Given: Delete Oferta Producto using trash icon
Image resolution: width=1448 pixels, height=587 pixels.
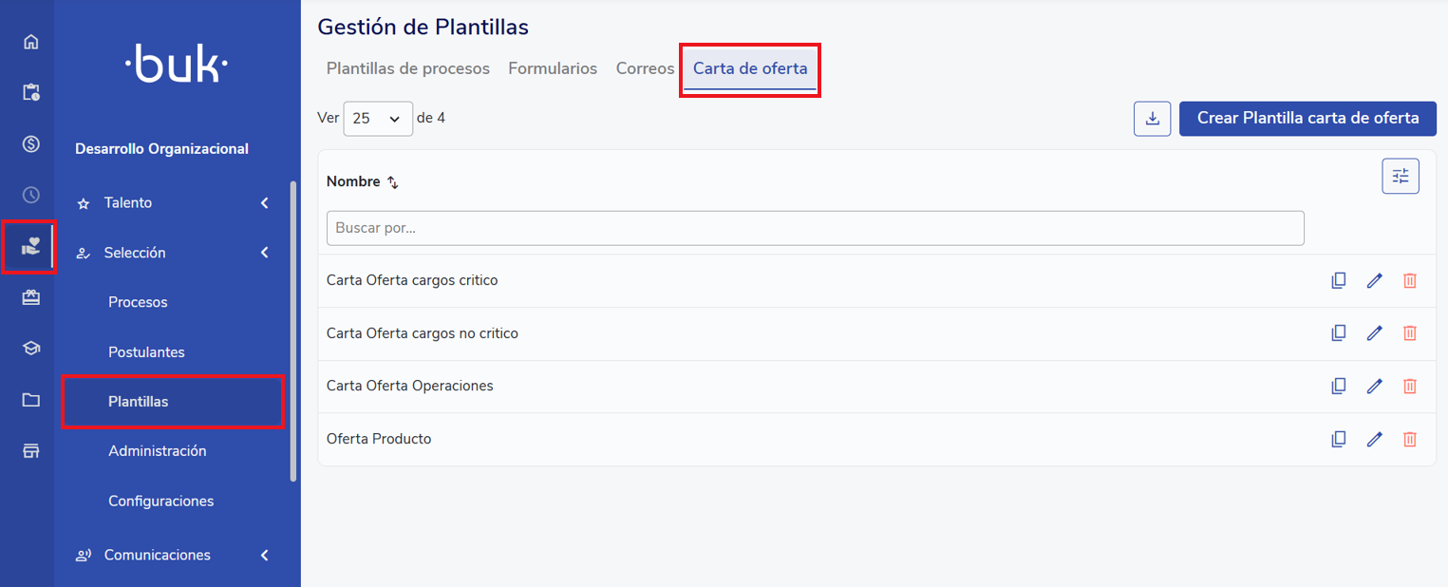Looking at the screenshot, I should (1410, 439).
